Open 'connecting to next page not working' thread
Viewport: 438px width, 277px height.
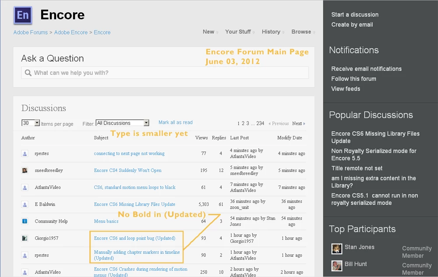129,153
